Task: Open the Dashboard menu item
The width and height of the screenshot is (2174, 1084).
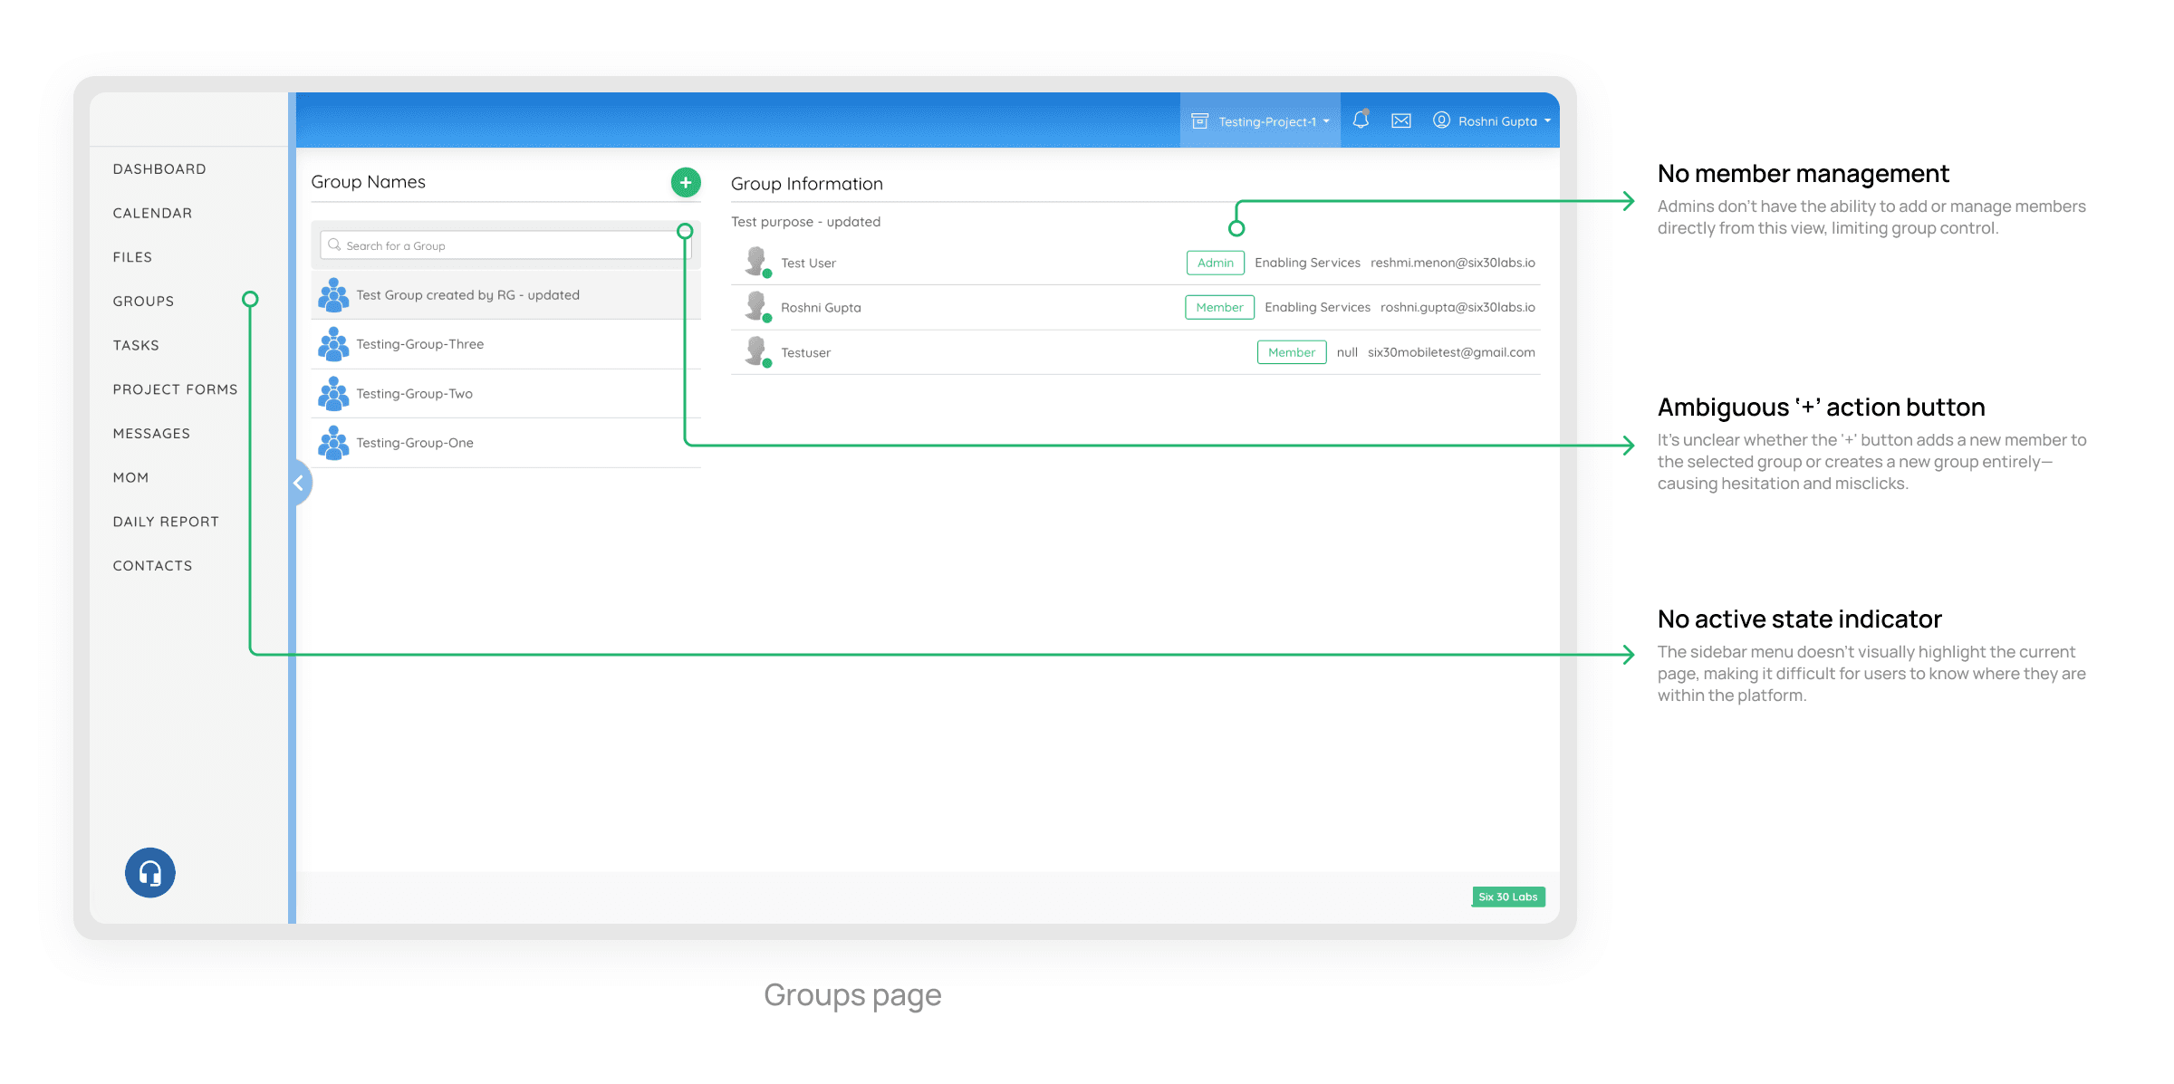Action: point(159,169)
